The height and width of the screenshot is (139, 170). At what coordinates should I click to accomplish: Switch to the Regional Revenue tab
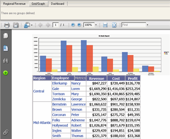14,4
